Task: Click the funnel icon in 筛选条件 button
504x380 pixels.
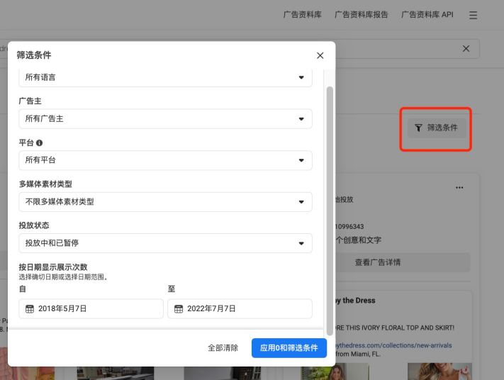Action: (418, 128)
